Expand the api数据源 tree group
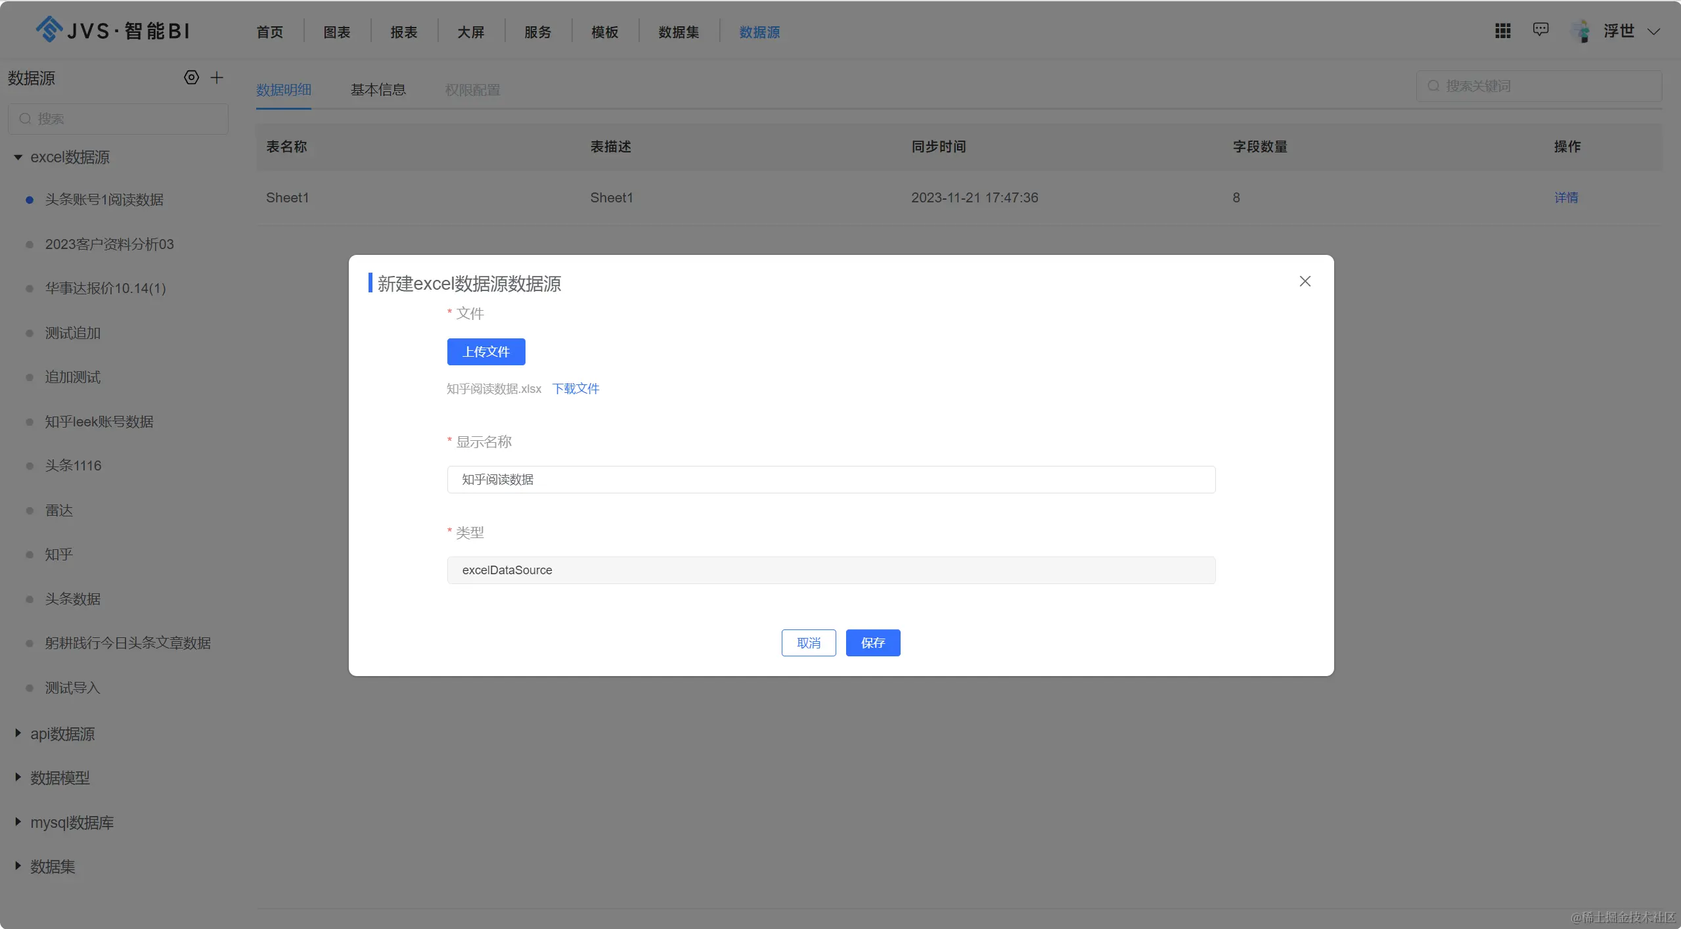The height and width of the screenshot is (929, 1681). click(x=18, y=733)
